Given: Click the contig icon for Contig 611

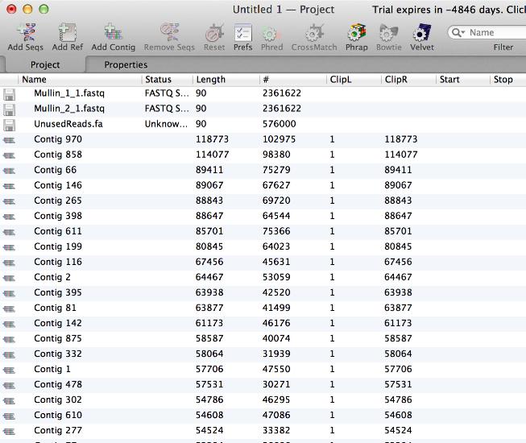Looking at the screenshot, I should (x=10, y=233).
